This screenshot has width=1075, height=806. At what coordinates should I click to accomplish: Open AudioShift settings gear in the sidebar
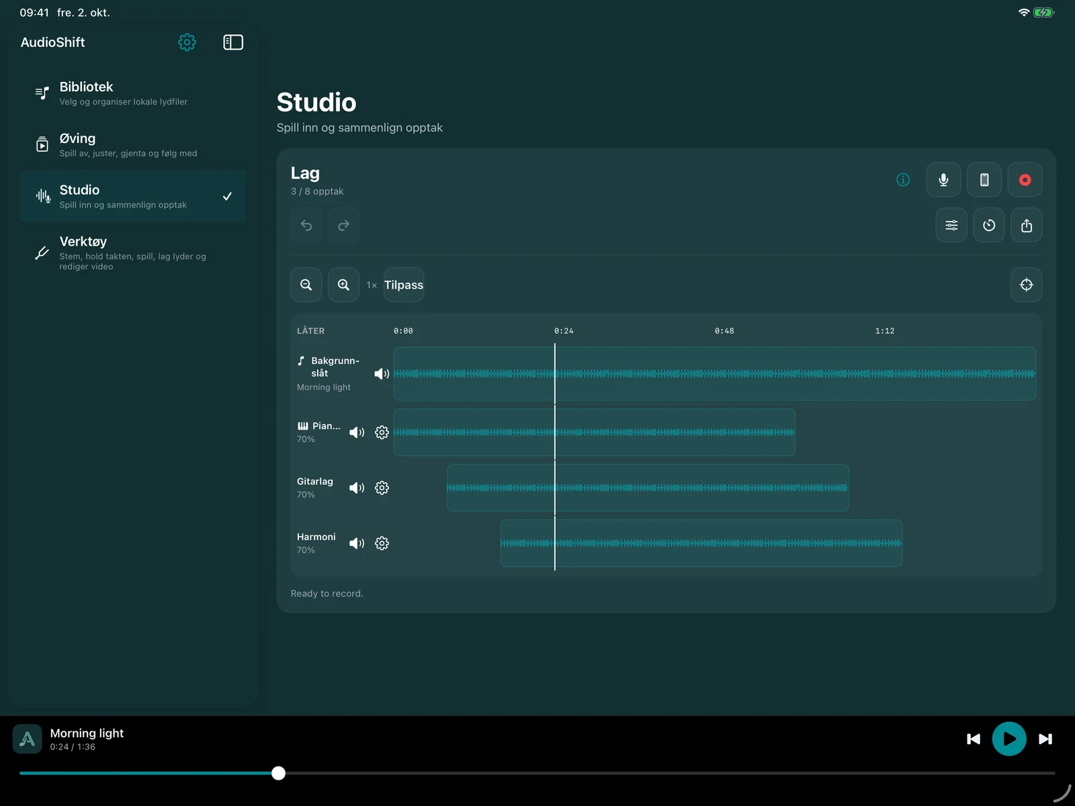(x=187, y=42)
